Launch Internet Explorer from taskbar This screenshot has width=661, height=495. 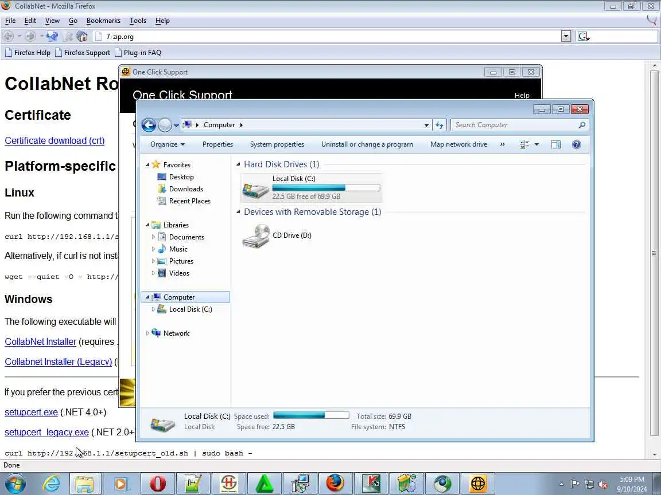pos(52,484)
